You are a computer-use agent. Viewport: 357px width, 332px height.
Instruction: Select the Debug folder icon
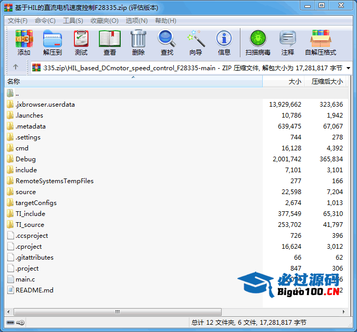click(x=10, y=159)
